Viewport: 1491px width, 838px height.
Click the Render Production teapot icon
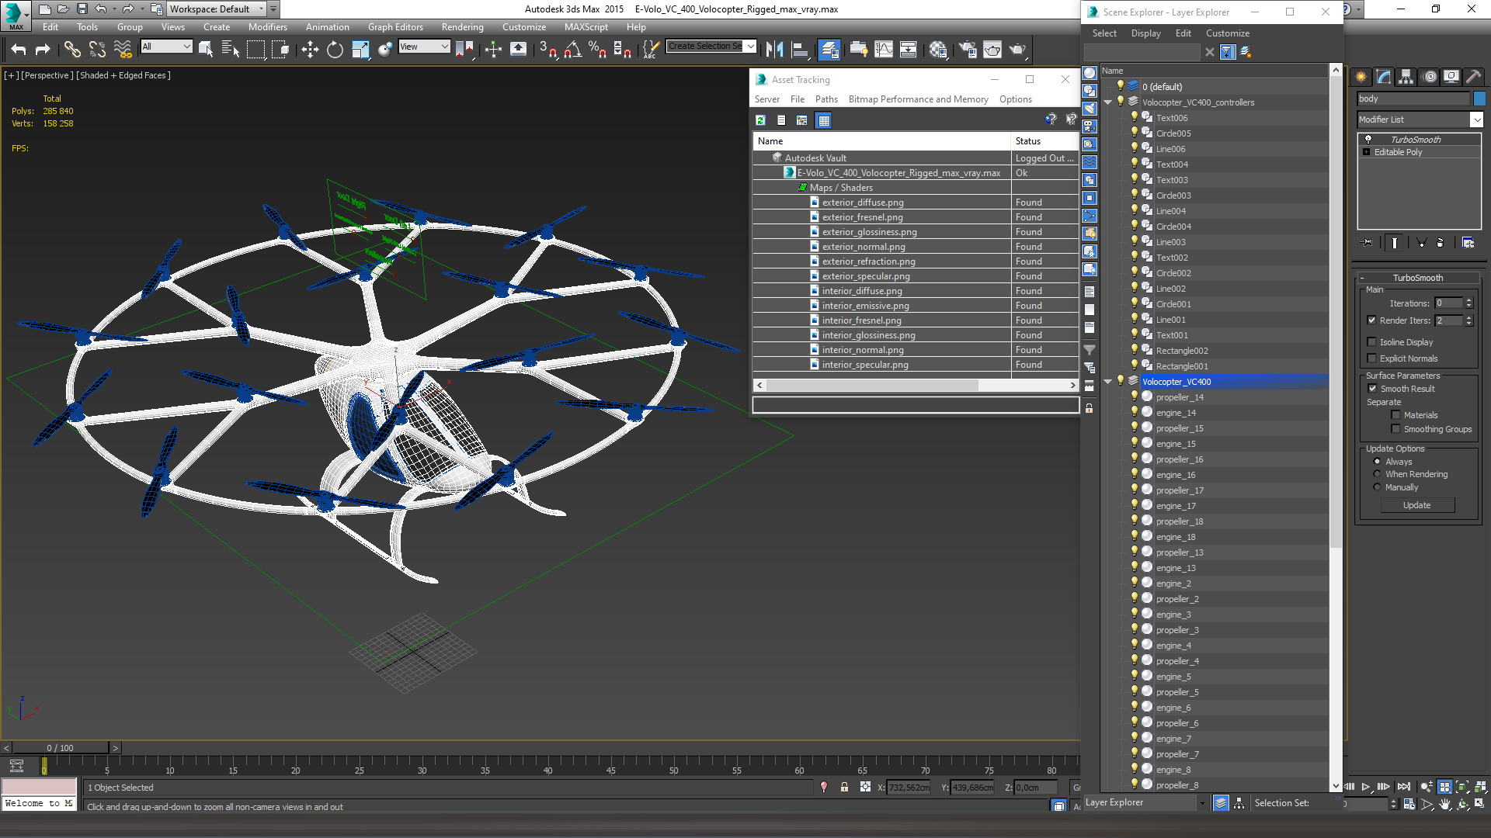(1017, 50)
